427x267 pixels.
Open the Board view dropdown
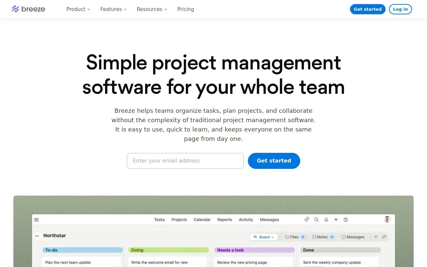264,237
